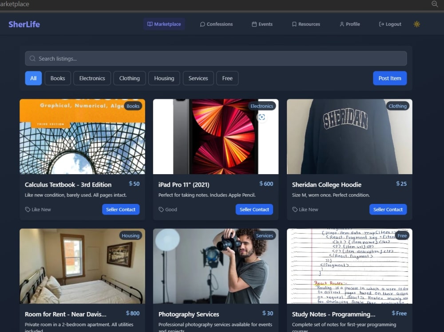Toggle the sun light/dark theme icon
This screenshot has width=444, height=332.
[416, 24]
